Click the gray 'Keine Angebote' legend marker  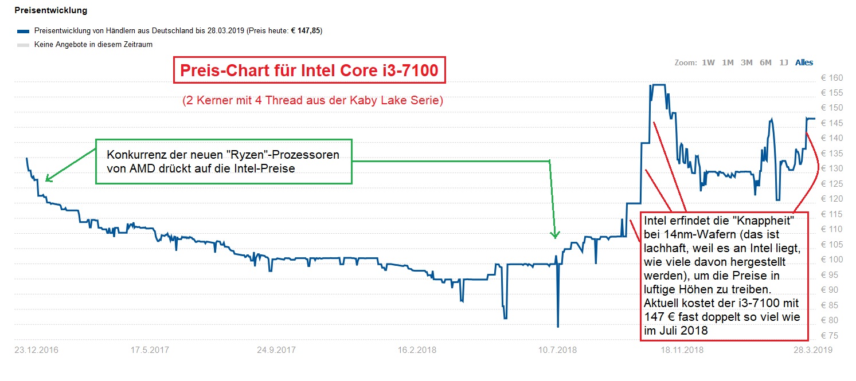[23, 44]
